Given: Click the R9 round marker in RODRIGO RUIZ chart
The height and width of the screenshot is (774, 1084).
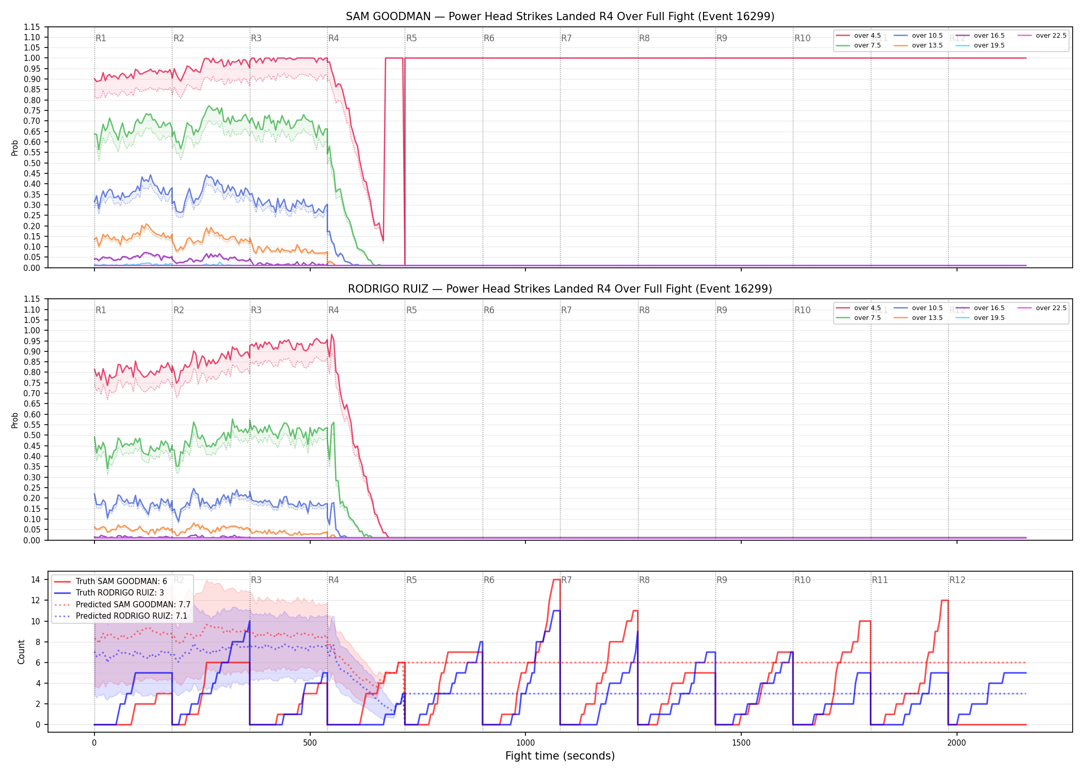Looking at the screenshot, I should (722, 310).
